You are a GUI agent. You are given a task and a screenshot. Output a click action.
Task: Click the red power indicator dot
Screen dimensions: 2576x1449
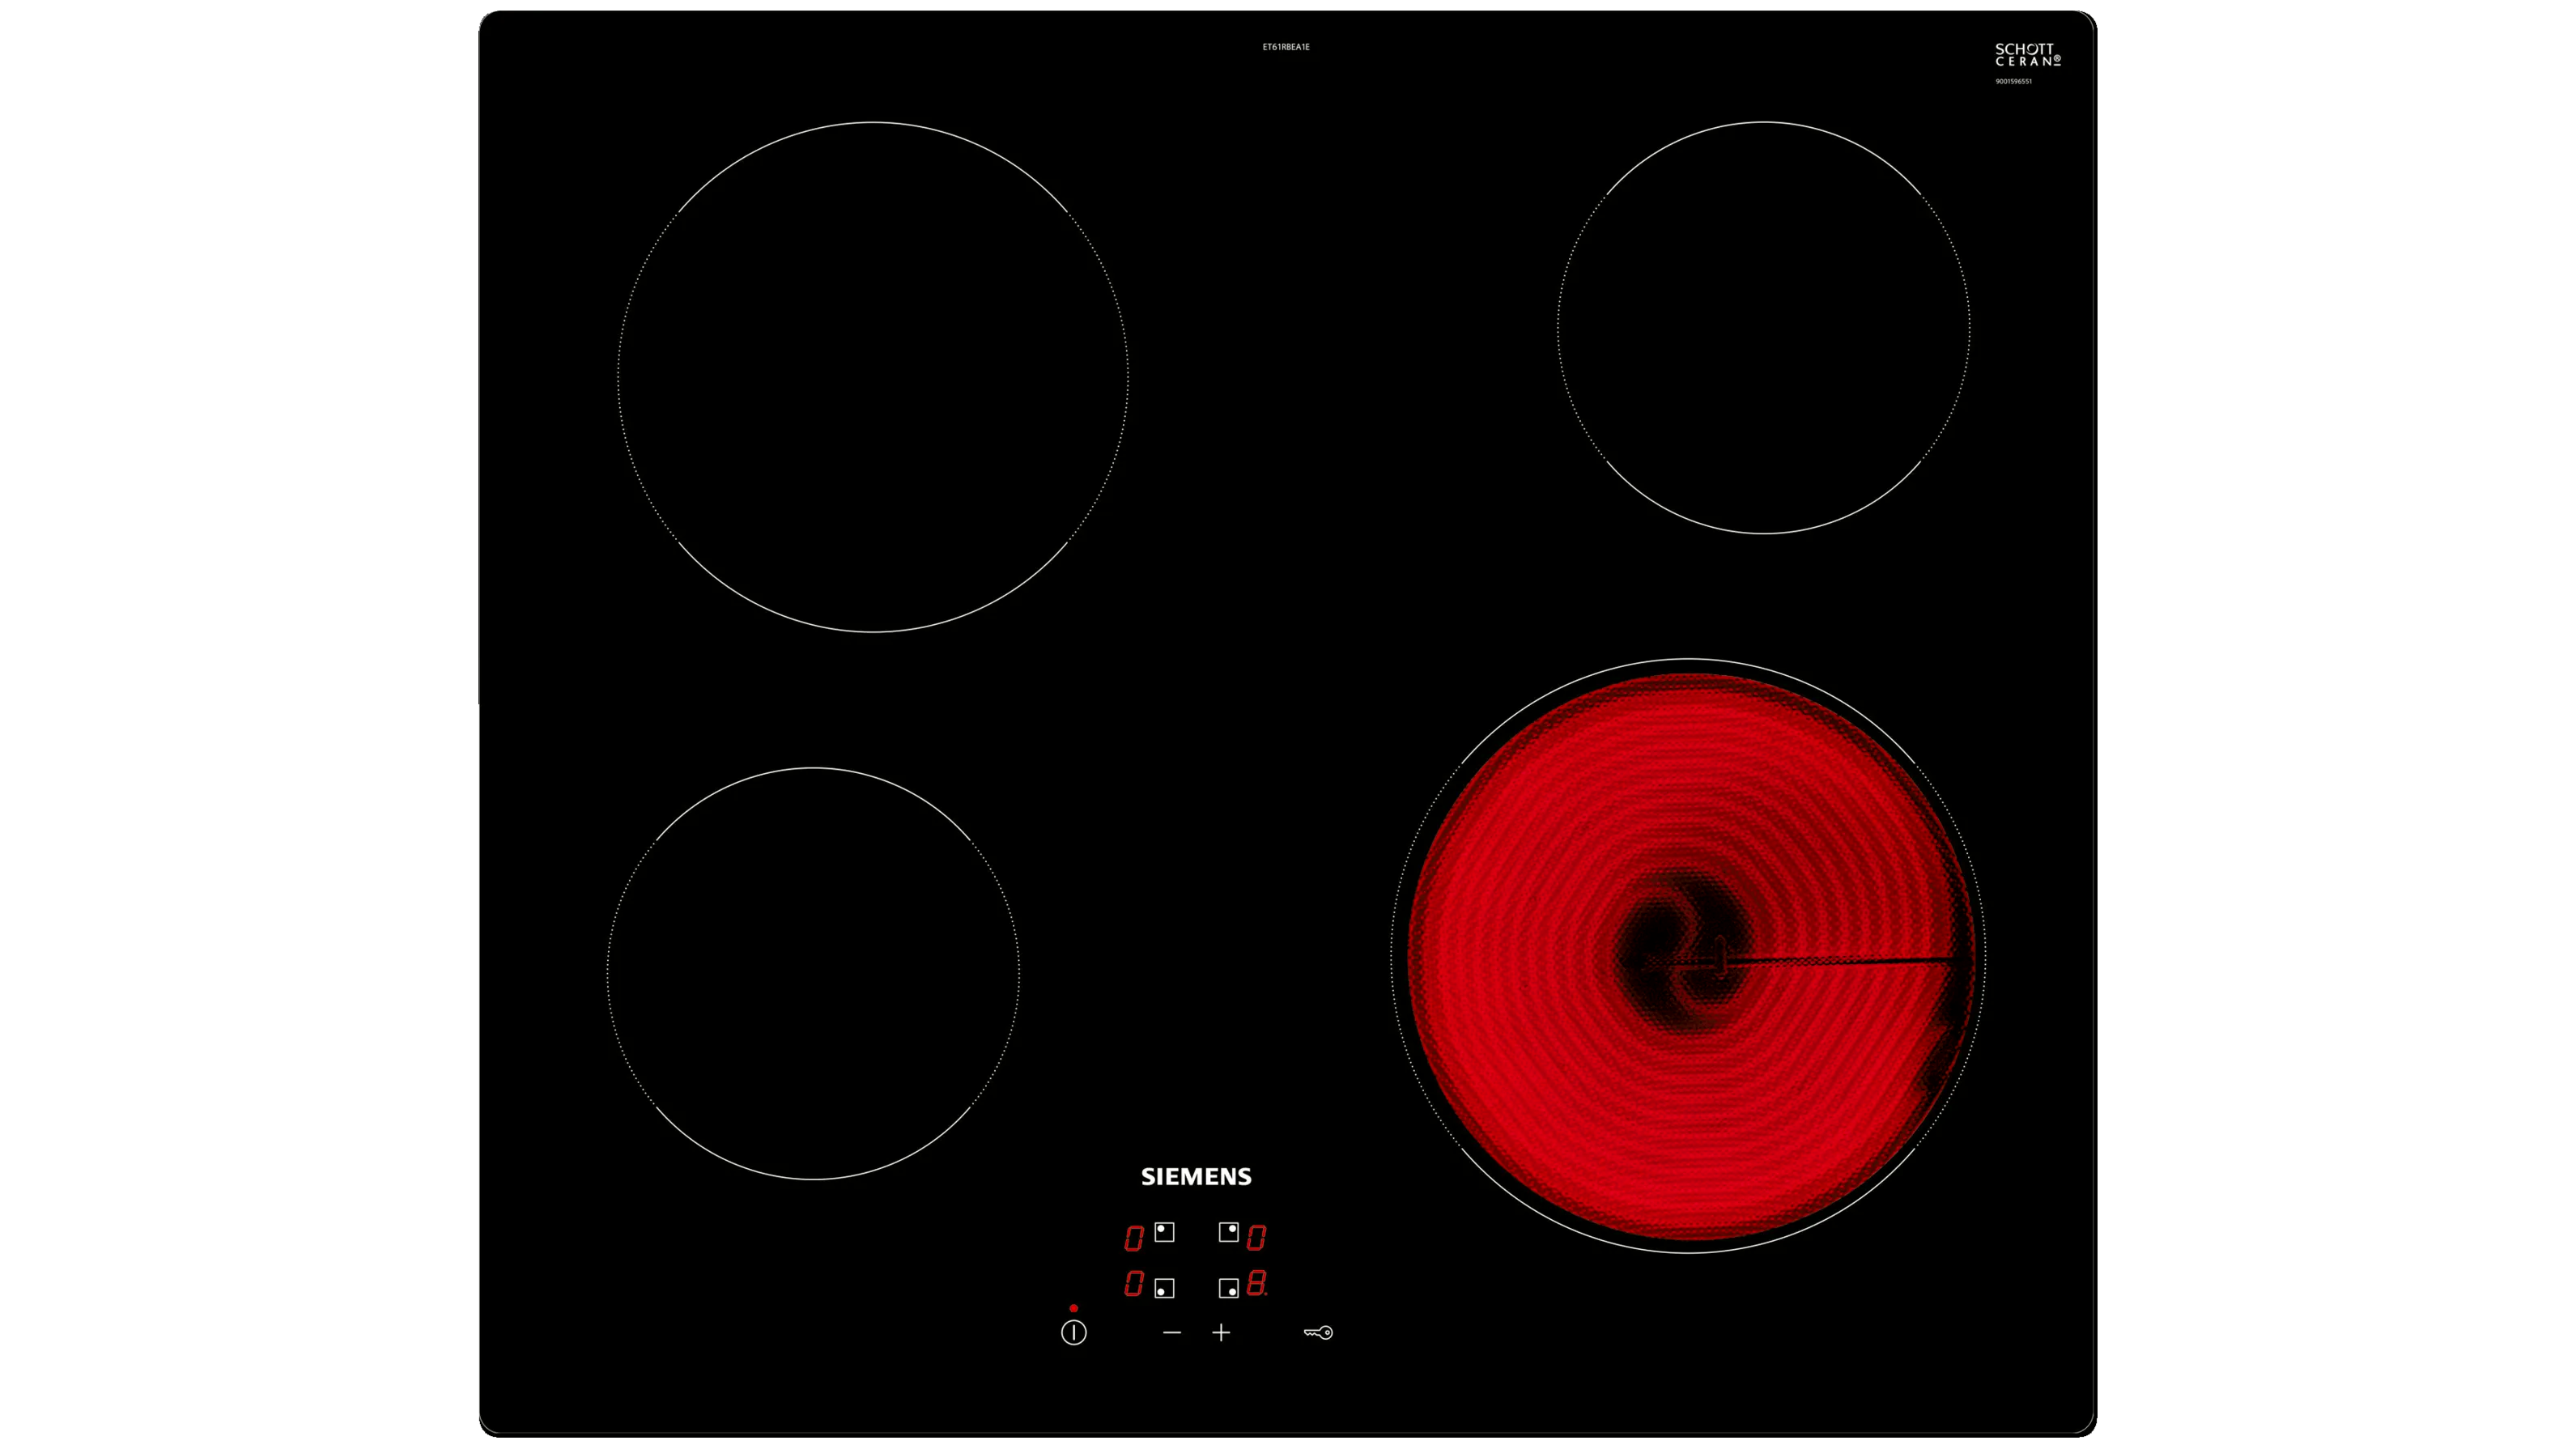pos(1073,1308)
